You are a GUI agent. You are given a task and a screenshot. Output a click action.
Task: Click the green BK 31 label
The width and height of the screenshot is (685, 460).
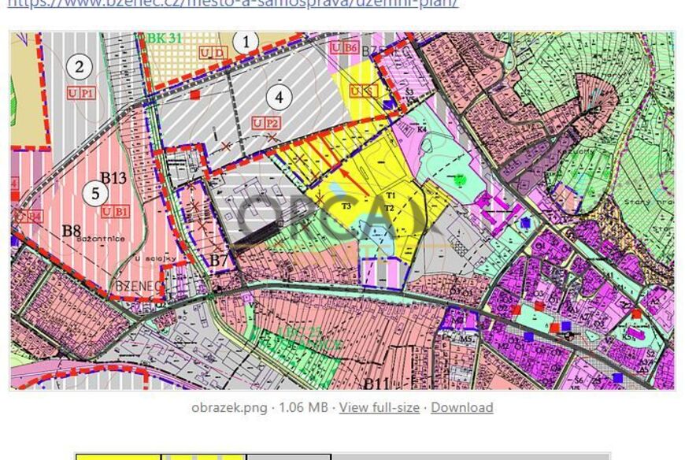click(163, 39)
